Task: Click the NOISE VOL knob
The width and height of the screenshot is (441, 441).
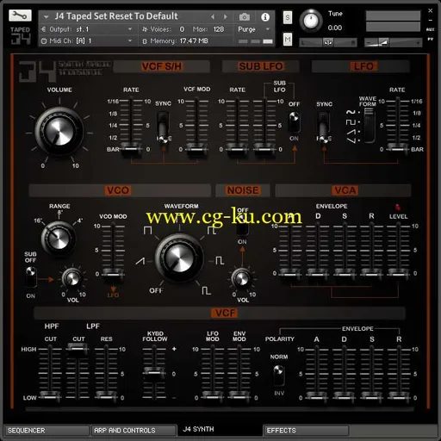Action: [241, 278]
